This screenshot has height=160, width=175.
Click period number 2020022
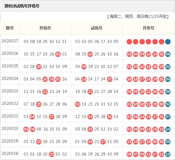(10, 104)
